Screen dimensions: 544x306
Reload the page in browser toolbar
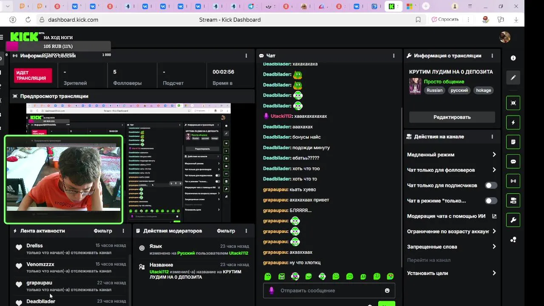pyautogui.click(x=28, y=20)
